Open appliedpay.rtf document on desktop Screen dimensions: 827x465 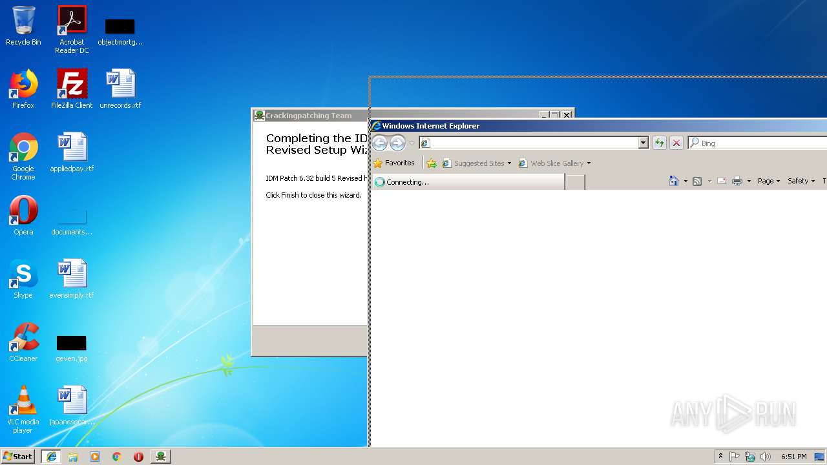(72, 152)
